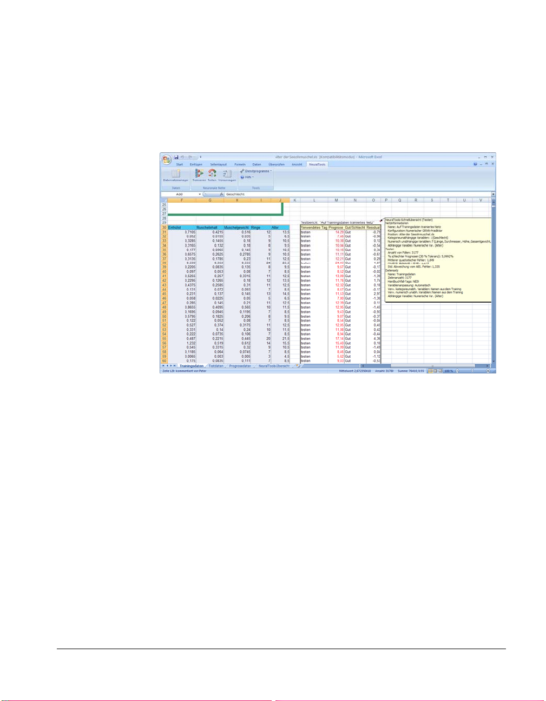The width and height of the screenshot is (546, 701).
Task: Open the Datensatzmanager tool
Action: pyautogui.click(x=176, y=175)
